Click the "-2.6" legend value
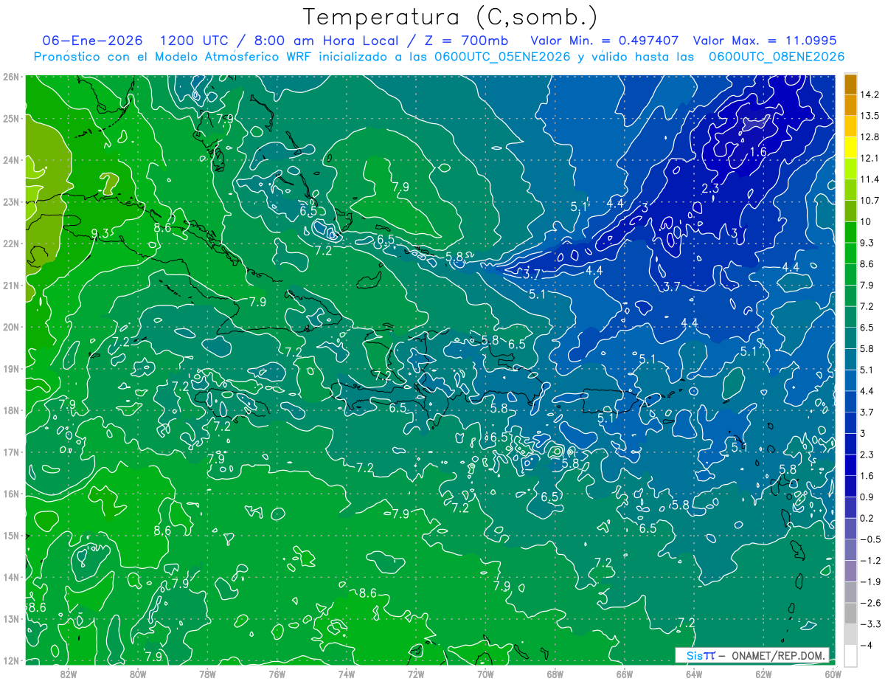 [869, 603]
